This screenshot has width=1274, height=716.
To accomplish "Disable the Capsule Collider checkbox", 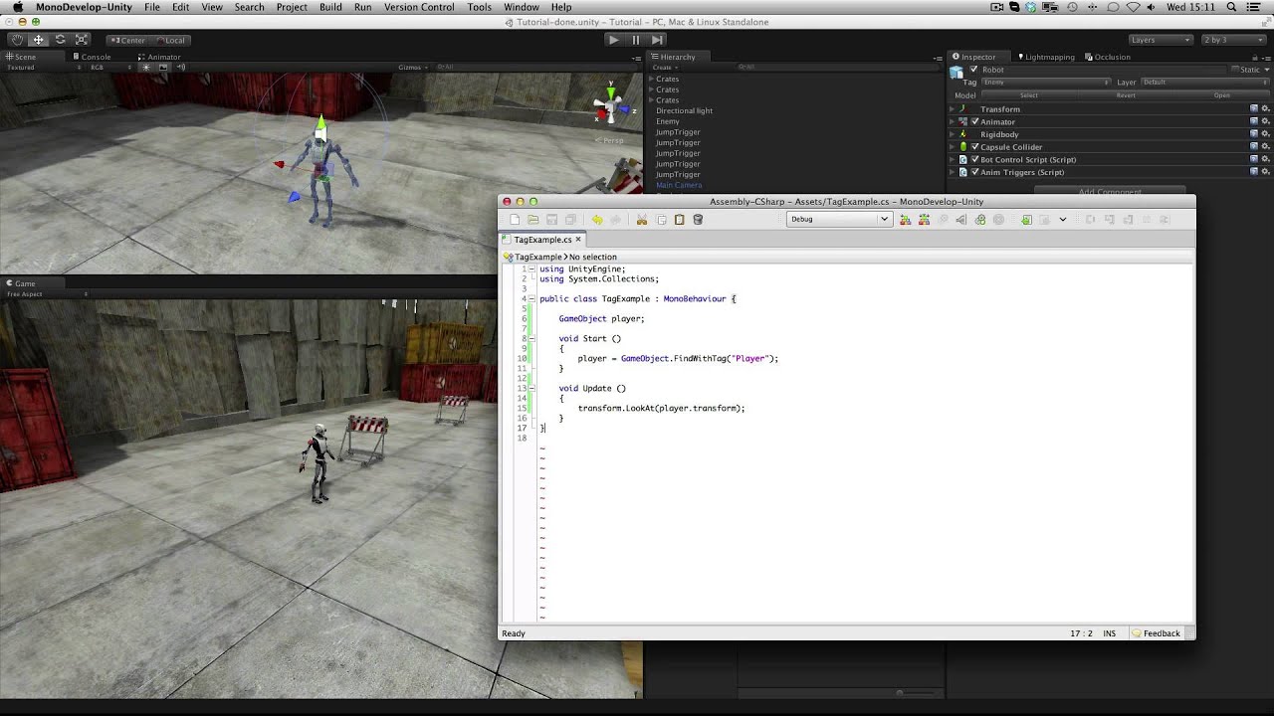I will [974, 146].
